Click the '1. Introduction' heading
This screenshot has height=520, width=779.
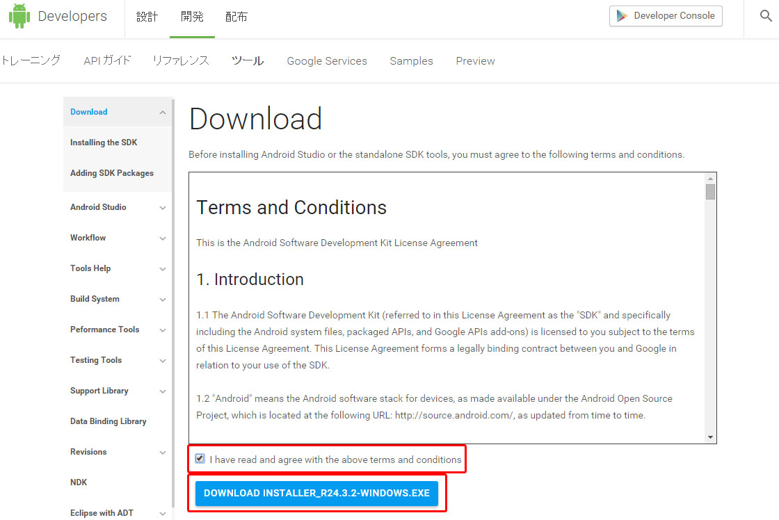point(250,279)
